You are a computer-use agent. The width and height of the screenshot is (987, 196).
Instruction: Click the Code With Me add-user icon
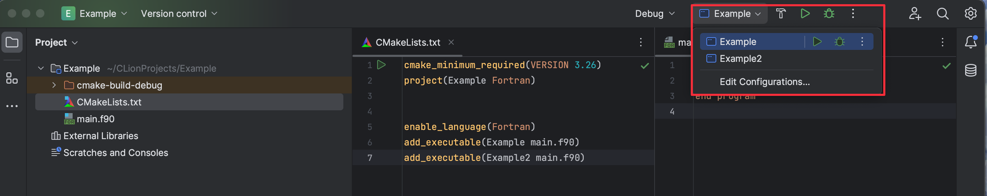pyautogui.click(x=915, y=14)
